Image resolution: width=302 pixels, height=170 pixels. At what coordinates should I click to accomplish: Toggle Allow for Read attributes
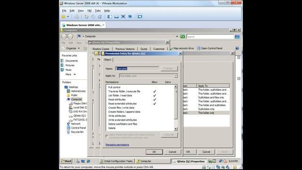coord(154,100)
